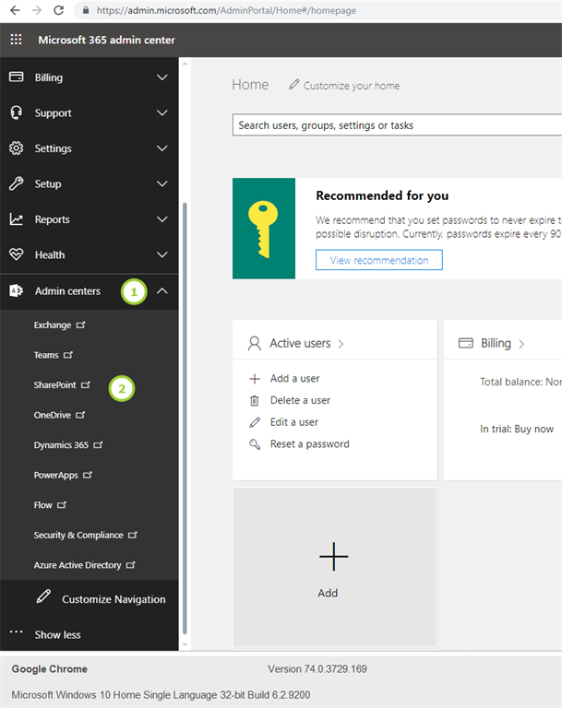Image resolution: width=562 pixels, height=708 pixels.
Task: Click the Billing card icon in Billing tile
Action: click(x=466, y=343)
